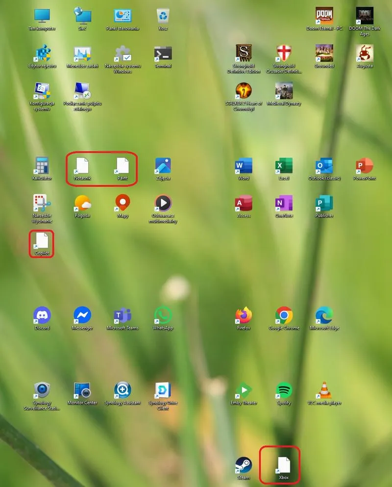Click the Spotify shortcut icon
This screenshot has width=392, height=487.
point(284,390)
